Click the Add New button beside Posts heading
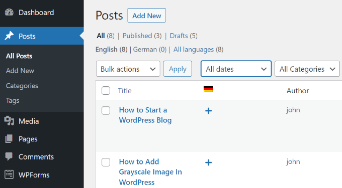Viewport: 342px width, 188px height. (x=146, y=16)
